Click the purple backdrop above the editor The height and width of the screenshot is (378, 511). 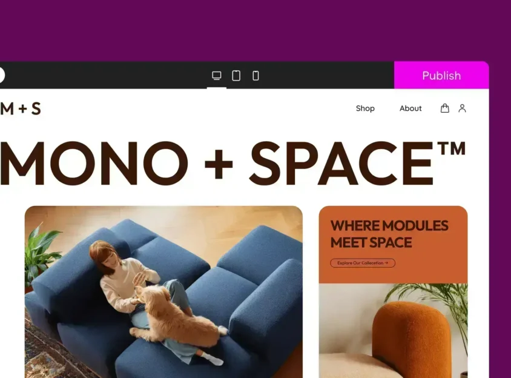point(255,30)
